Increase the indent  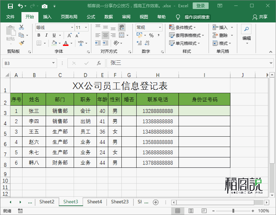105,43
